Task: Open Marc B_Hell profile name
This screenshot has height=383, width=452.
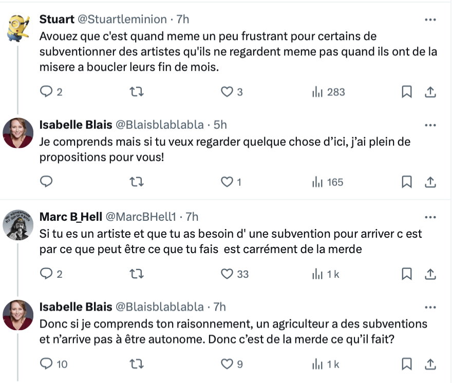Action: pos(71,217)
